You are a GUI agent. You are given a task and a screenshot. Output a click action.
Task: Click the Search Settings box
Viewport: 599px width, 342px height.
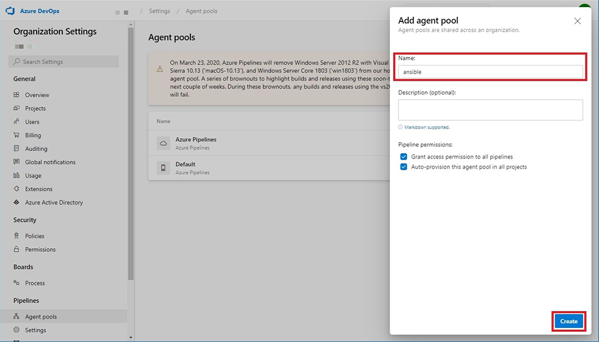click(64, 62)
